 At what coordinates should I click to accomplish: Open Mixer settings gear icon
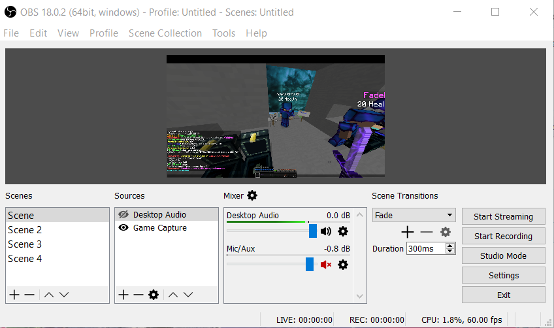pos(252,195)
